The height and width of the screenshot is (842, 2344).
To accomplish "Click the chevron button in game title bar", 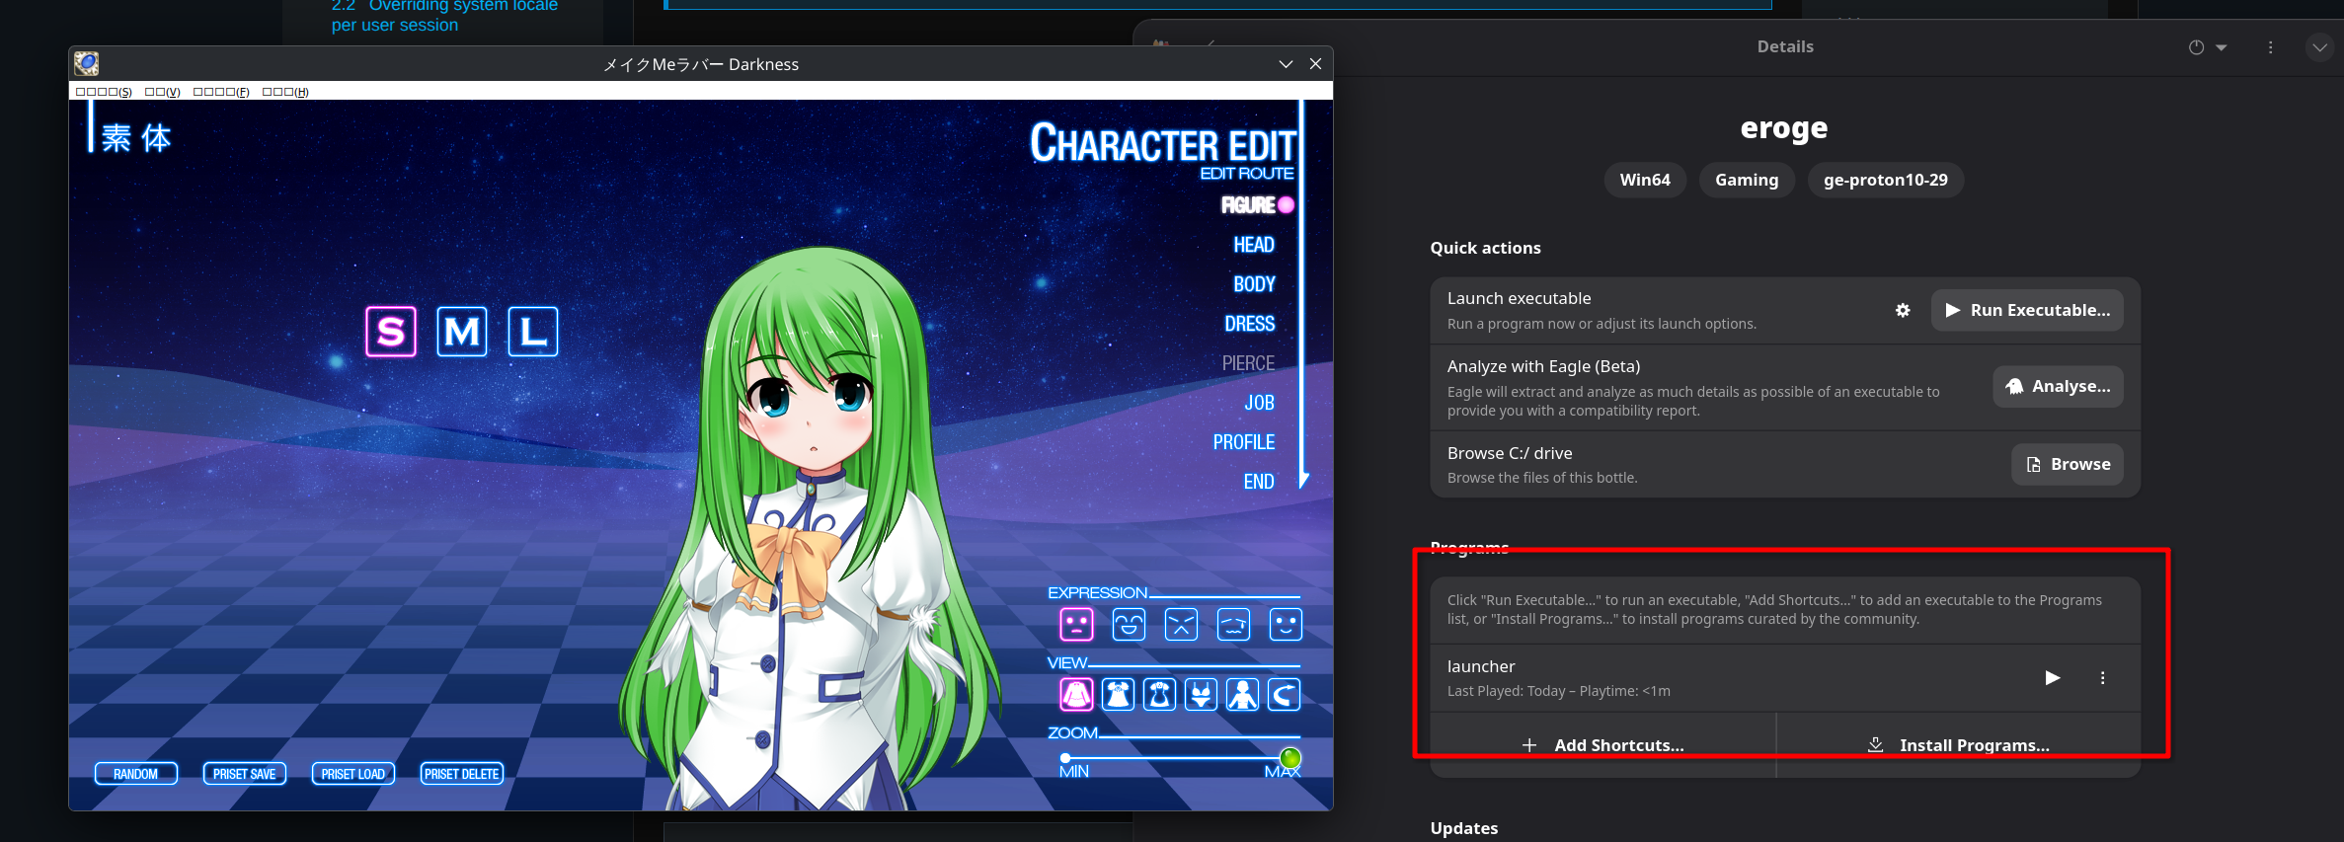I will (1286, 64).
